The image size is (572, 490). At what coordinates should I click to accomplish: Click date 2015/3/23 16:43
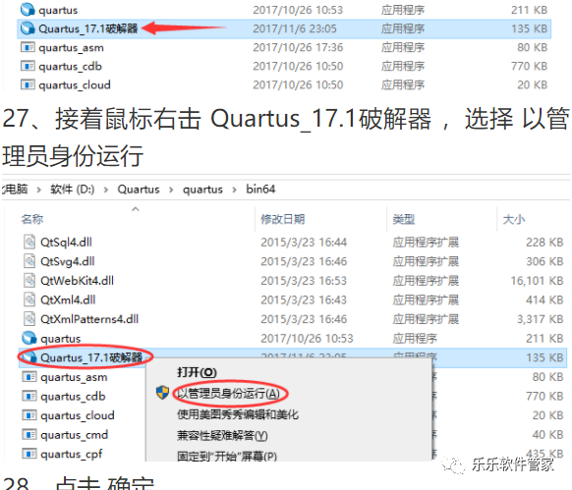304,299
